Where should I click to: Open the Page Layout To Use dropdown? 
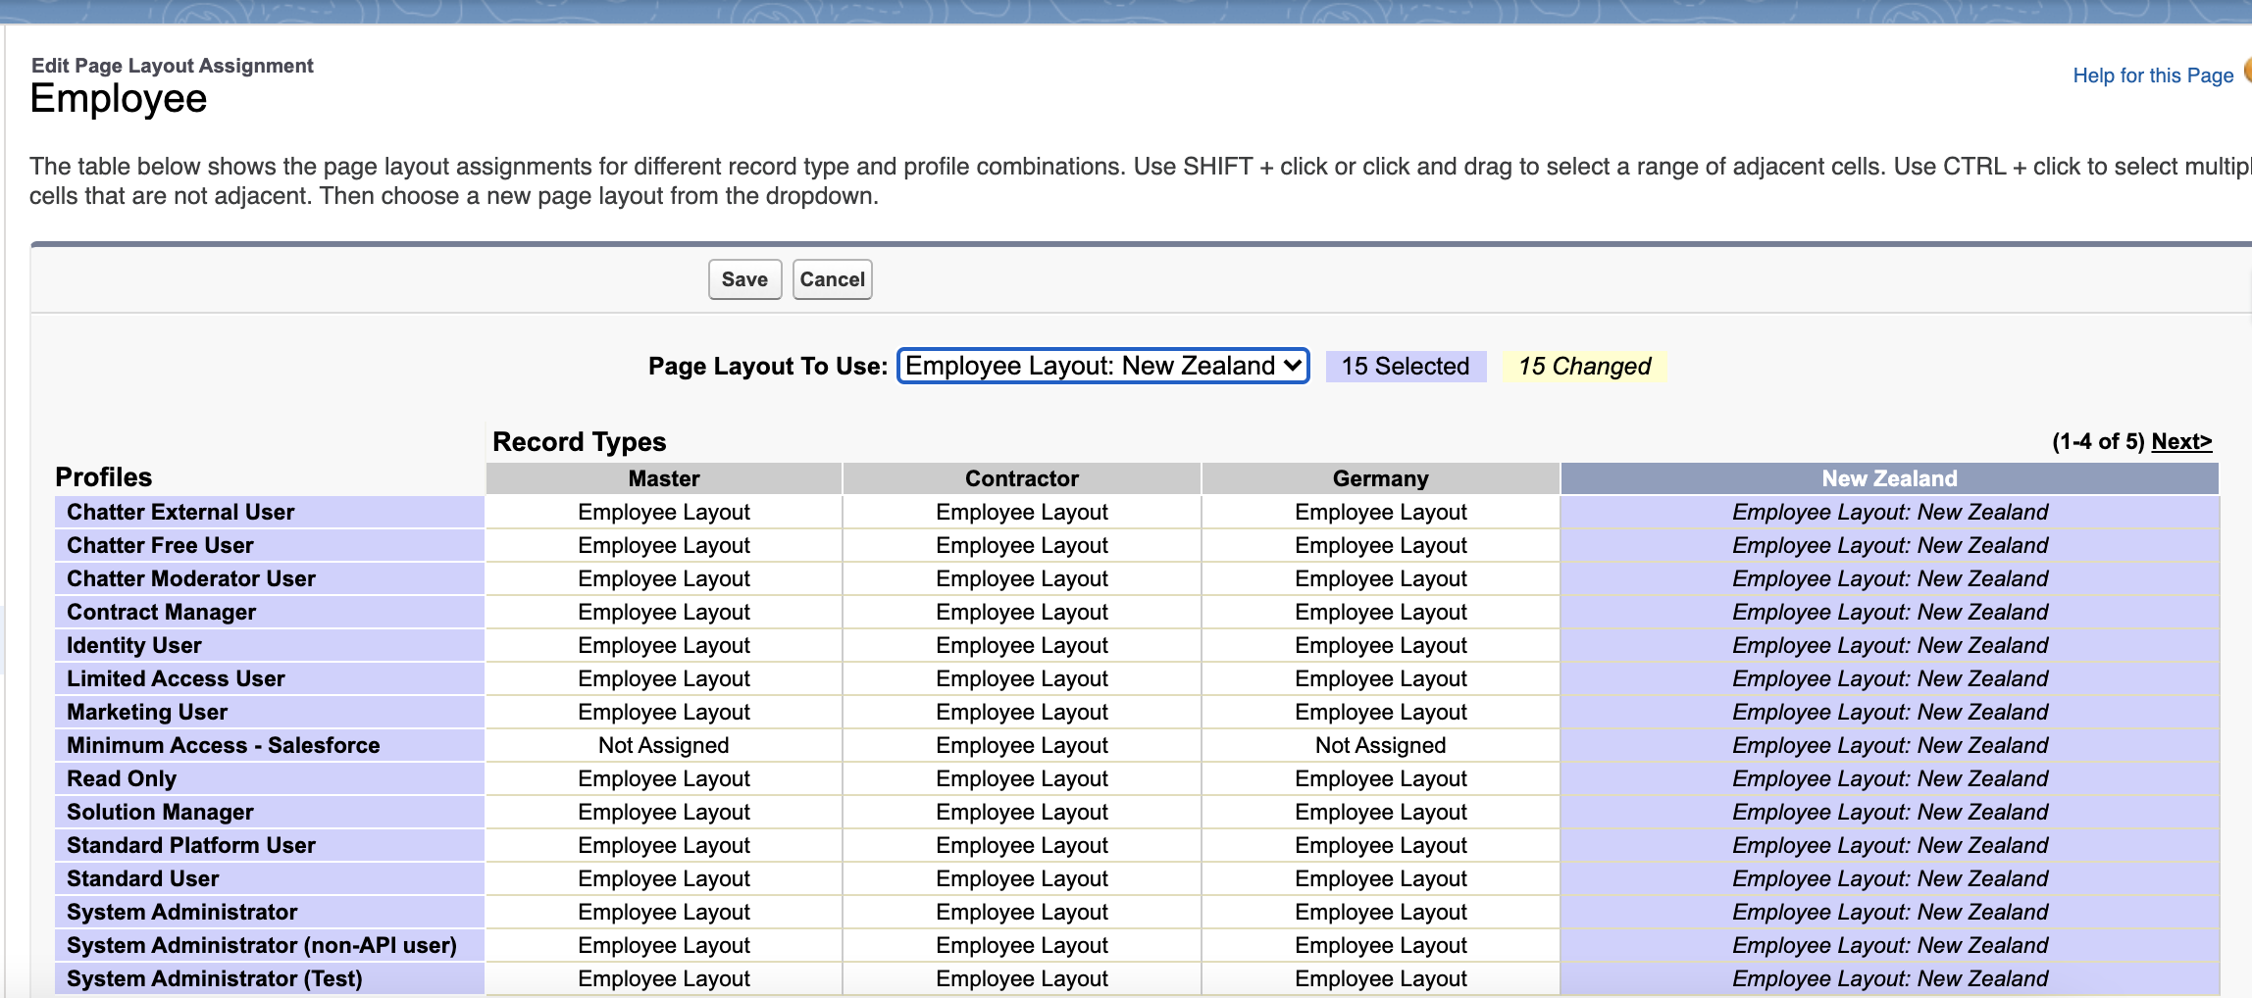pyautogui.click(x=1102, y=366)
